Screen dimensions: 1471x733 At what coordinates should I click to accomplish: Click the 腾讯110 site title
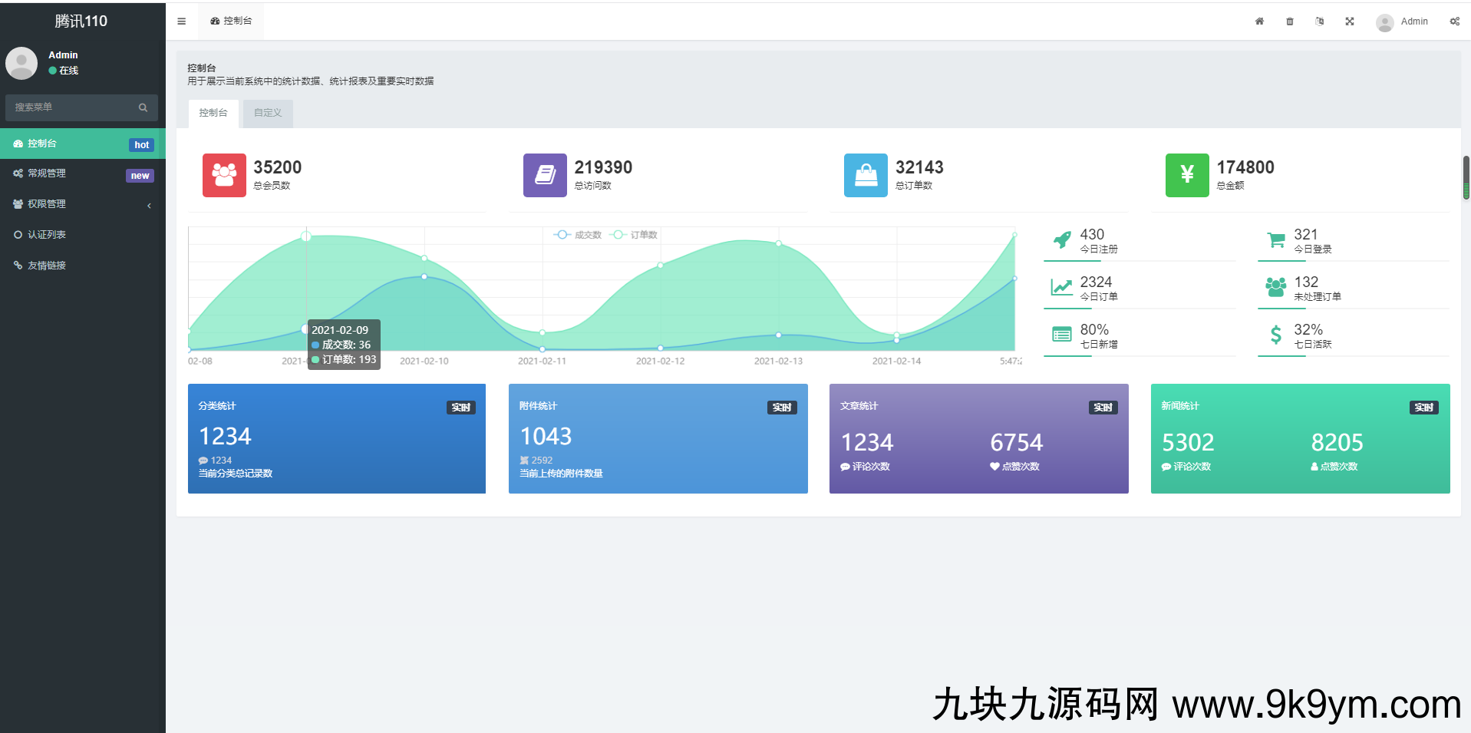pos(81,21)
